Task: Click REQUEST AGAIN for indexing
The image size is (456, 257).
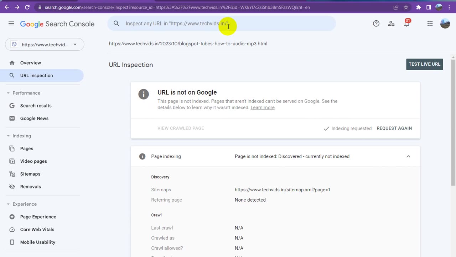Action: [394, 128]
